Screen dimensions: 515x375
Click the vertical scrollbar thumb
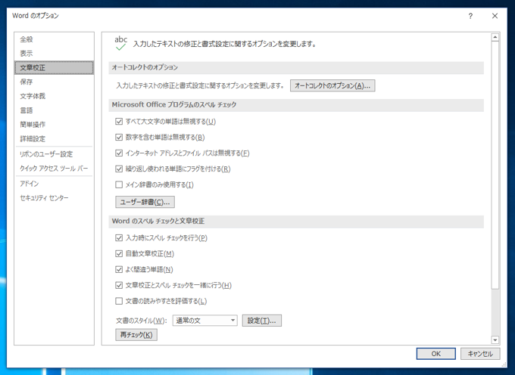coord(495,166)
